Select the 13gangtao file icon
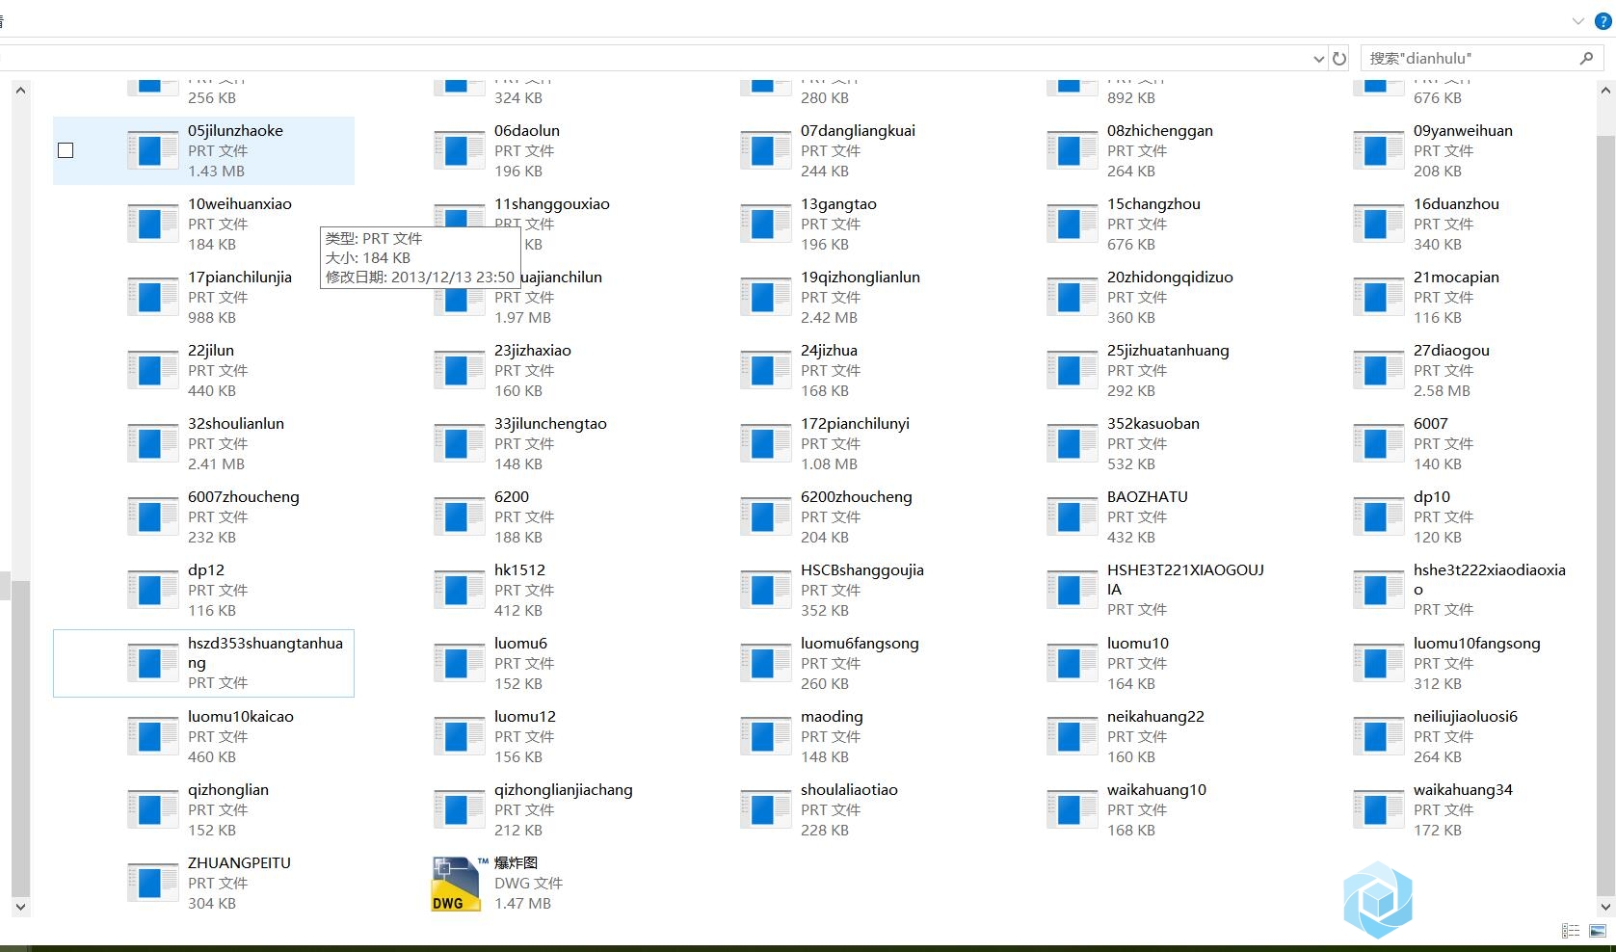The width and height of the screenshot is (1616, 952). [x=765, y=224]
